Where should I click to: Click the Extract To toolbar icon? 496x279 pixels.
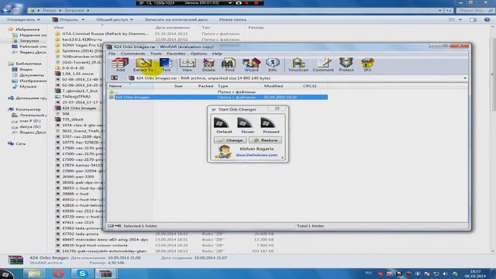coord(143,64)
